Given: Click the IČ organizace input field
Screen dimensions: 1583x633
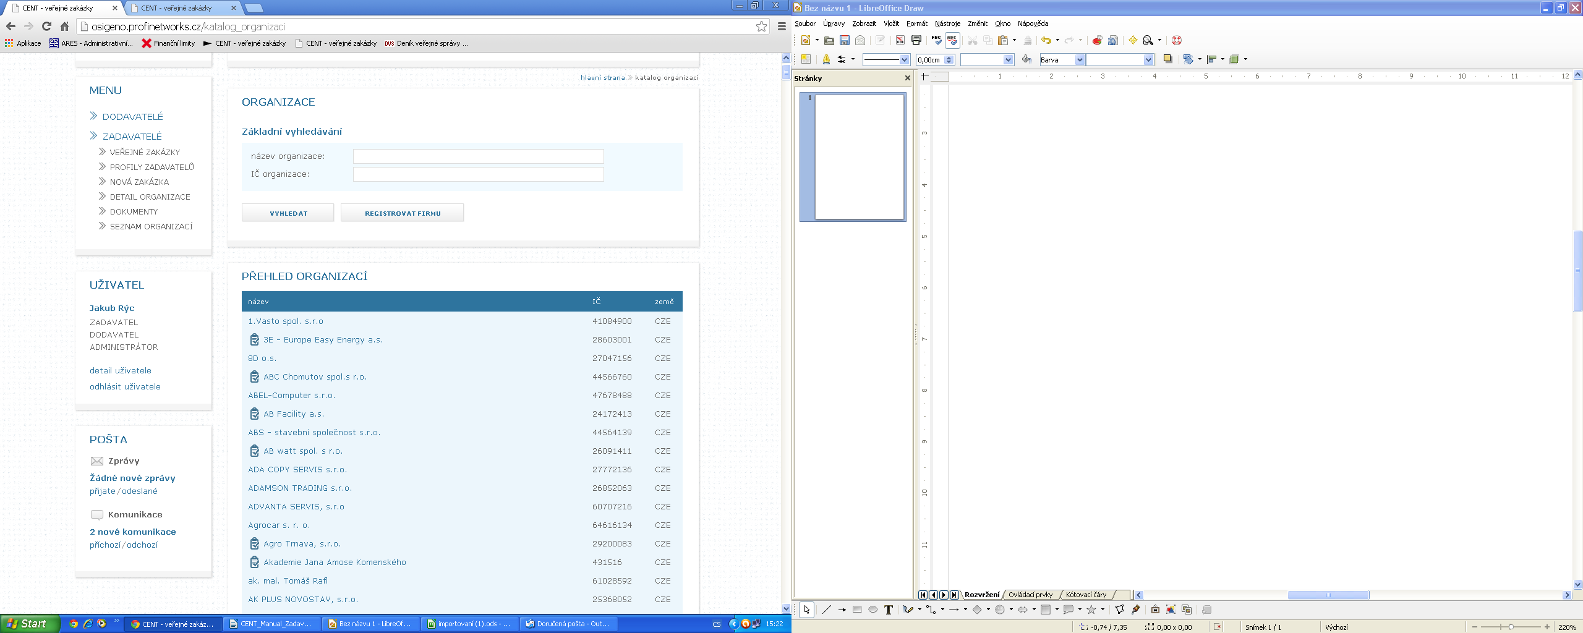Looking at the screenshot, I should (478, 174).
